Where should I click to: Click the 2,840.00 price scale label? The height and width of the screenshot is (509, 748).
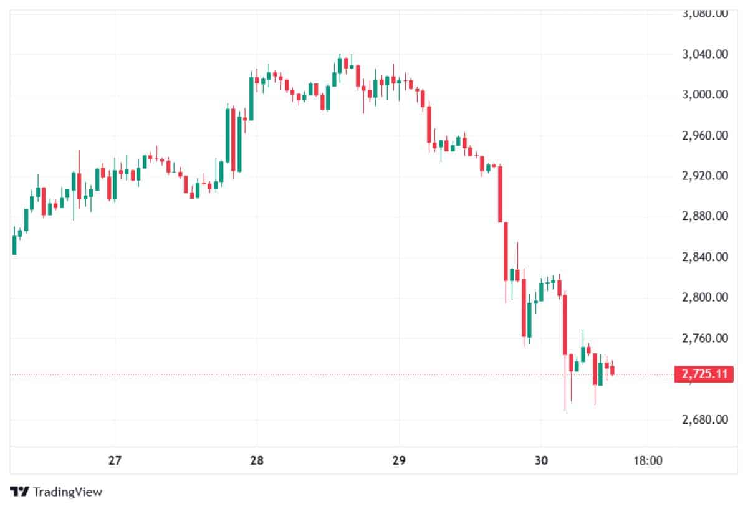pos(705,257)
